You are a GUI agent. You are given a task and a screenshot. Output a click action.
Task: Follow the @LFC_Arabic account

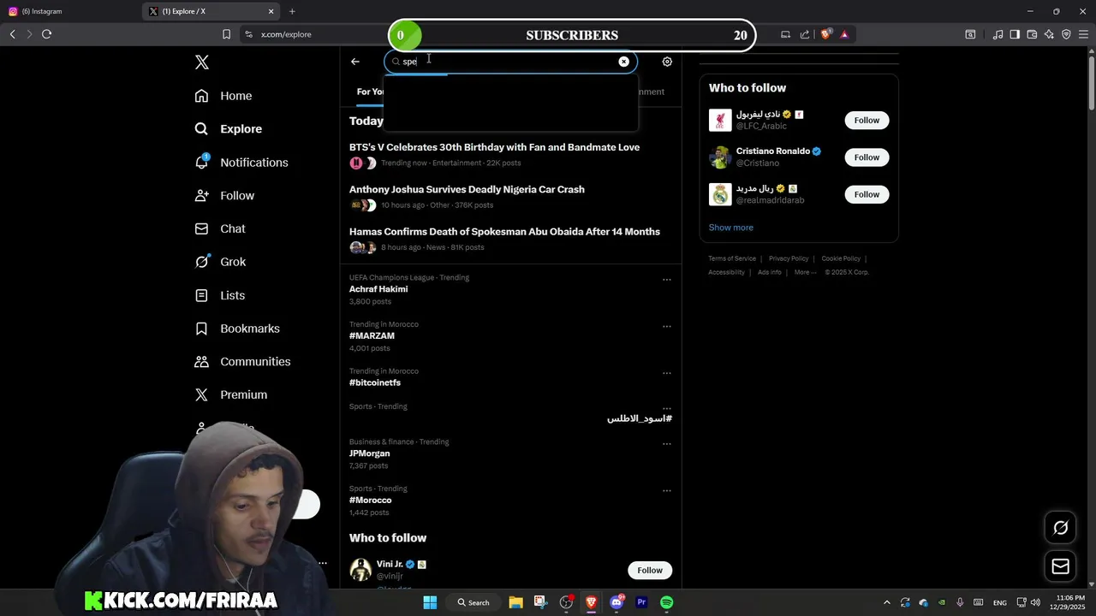pyautogui.click(x=867, y=121)
